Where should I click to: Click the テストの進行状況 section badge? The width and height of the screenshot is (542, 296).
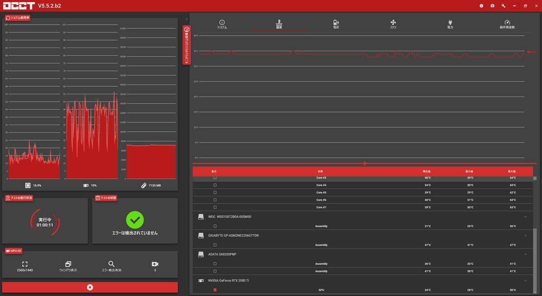pos(19,198)
